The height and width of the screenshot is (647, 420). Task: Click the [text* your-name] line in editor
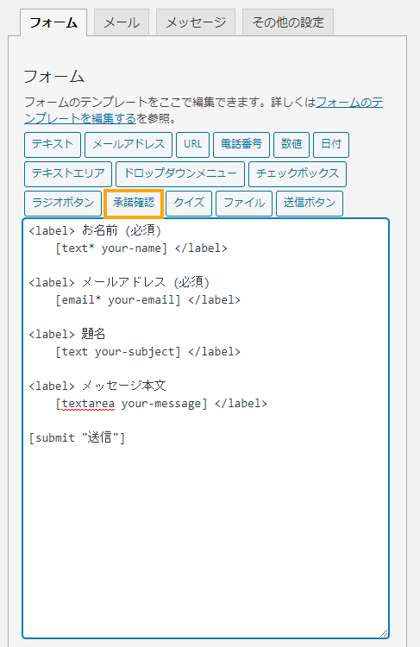coord(141,248)
